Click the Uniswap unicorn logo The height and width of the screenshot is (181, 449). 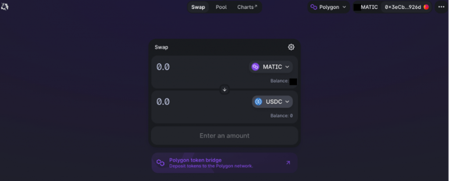6,7
